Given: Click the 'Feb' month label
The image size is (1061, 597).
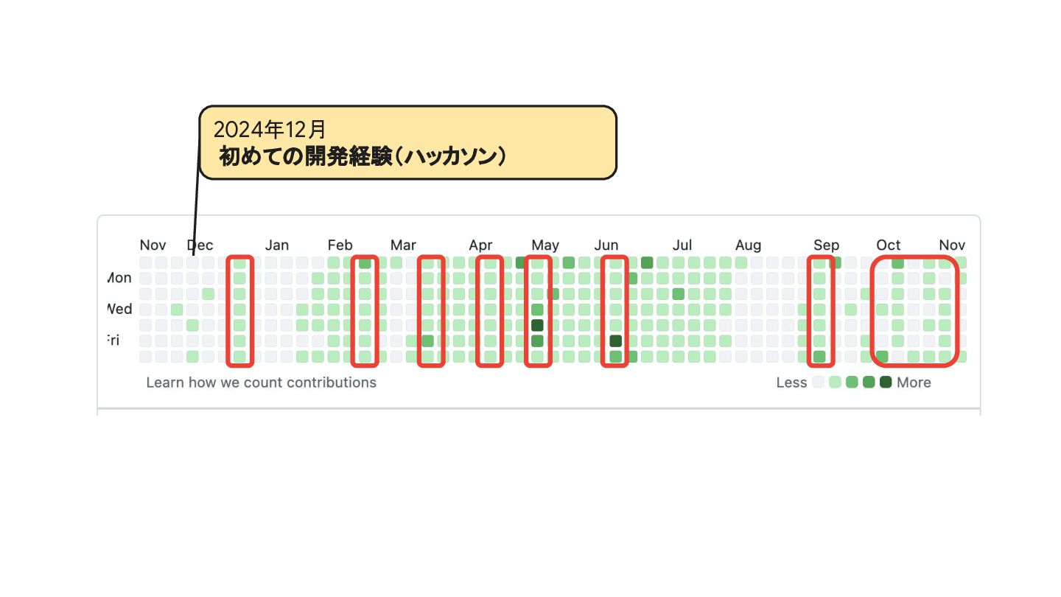Looking at the screenshot, I should [340, 245].
